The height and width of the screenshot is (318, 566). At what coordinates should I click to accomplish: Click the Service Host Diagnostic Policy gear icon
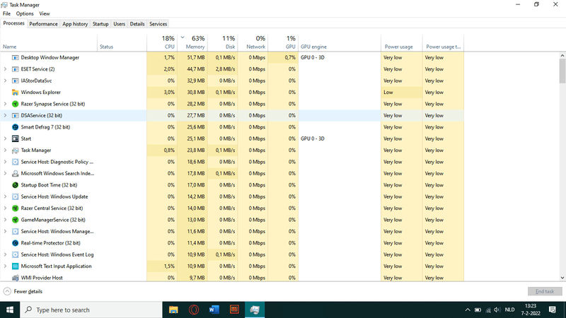pyautogui.click(x=15, y=162)
